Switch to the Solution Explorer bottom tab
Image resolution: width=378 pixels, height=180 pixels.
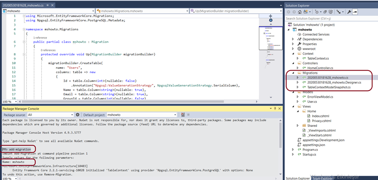point(298,178)
